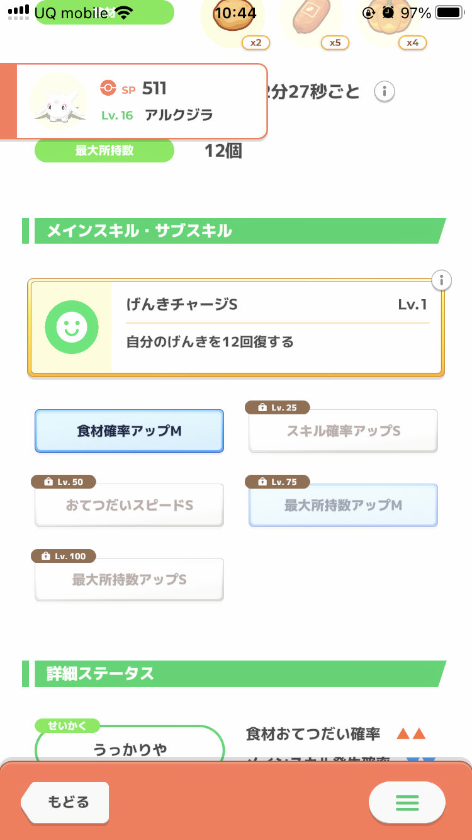Select locked スキル確率アップS sub skill
Screen dimensions: 472x840
(343, 431)
